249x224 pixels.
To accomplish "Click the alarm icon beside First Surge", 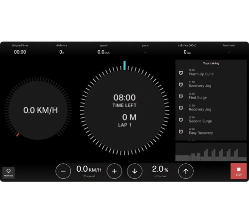I will click(x=181, y=96).
